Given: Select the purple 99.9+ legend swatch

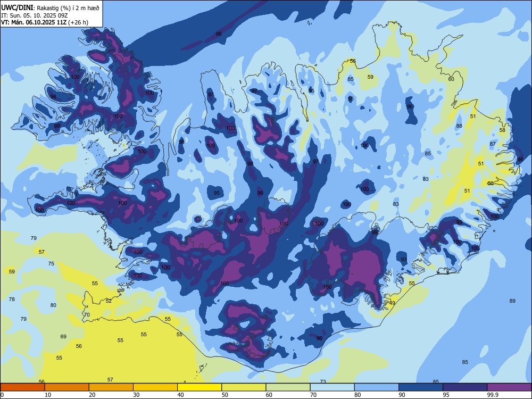Looking at the screenshot, I should coord(509,387).
